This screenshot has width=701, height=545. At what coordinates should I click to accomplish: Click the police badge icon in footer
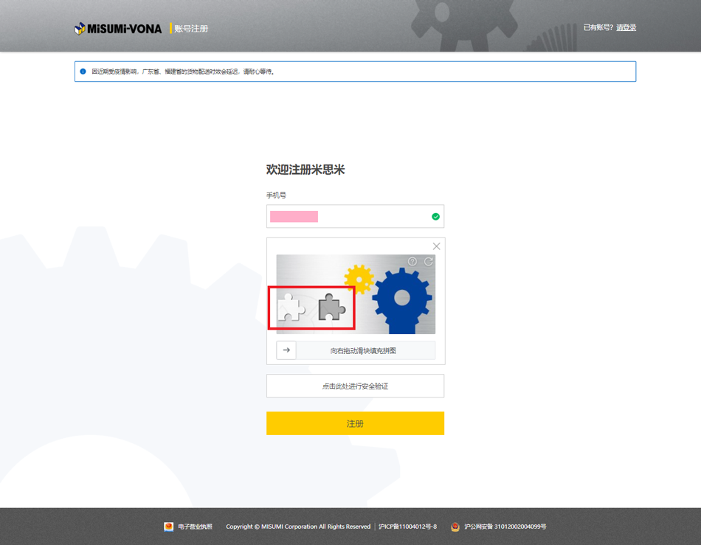point(455,527)
